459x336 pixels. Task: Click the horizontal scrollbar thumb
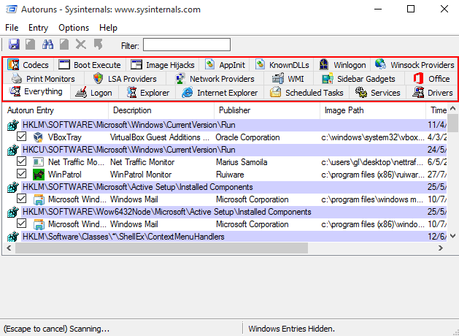coord(161,248)
